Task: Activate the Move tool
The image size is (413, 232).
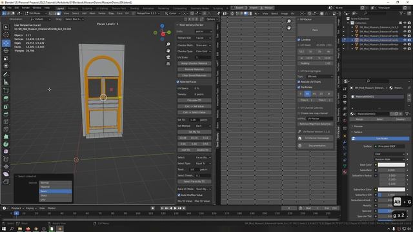Action: [6, 43]
